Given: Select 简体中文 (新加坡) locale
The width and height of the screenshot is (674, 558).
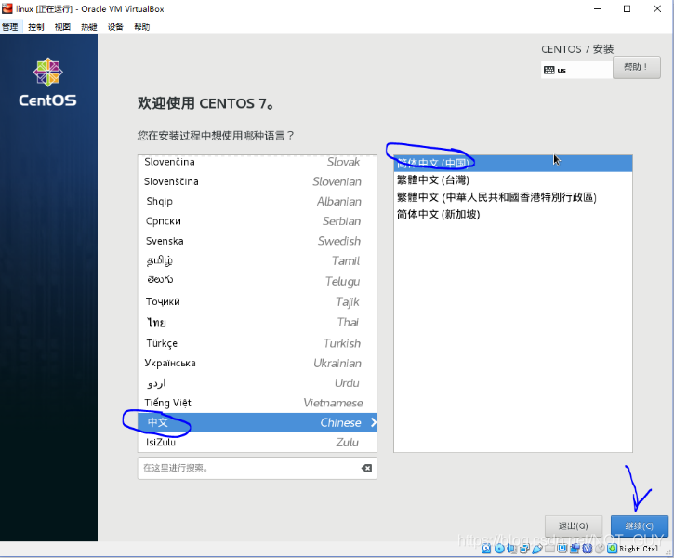Looking at the screenshot, I should [x=513, y=214].
